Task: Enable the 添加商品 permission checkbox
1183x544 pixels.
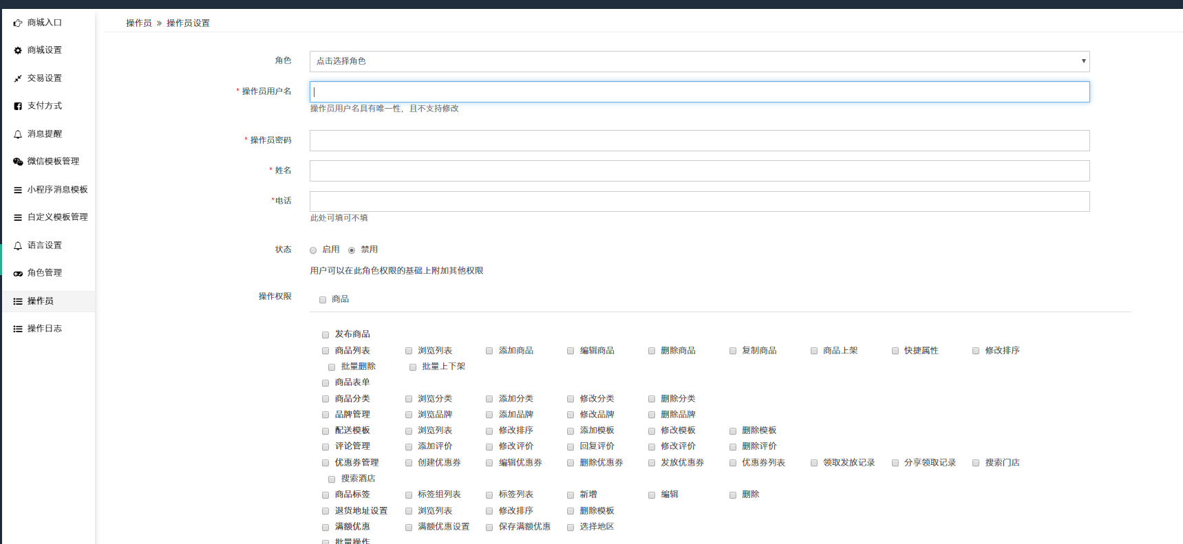Action: click(x=489, y=351)
